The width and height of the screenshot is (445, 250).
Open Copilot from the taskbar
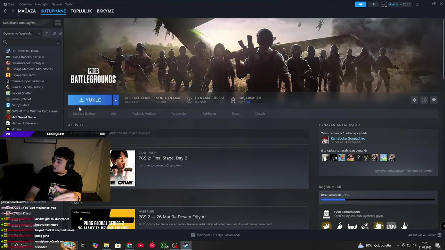[95, 245]
